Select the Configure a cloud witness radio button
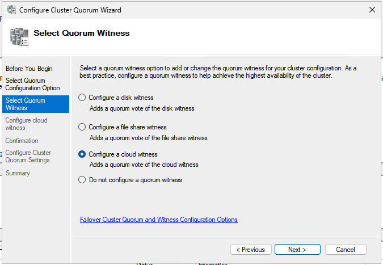 (82, 154)
